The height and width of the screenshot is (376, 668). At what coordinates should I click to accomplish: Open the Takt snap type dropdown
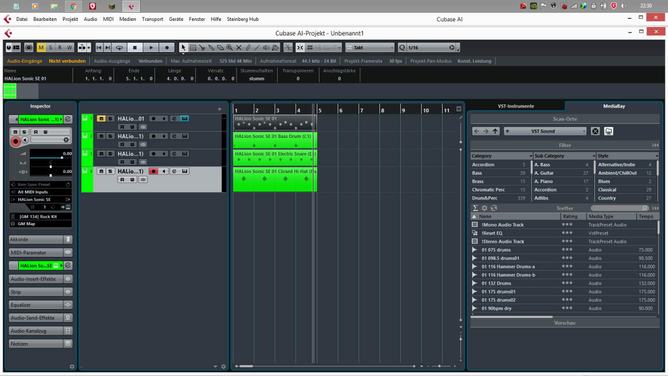369,48
